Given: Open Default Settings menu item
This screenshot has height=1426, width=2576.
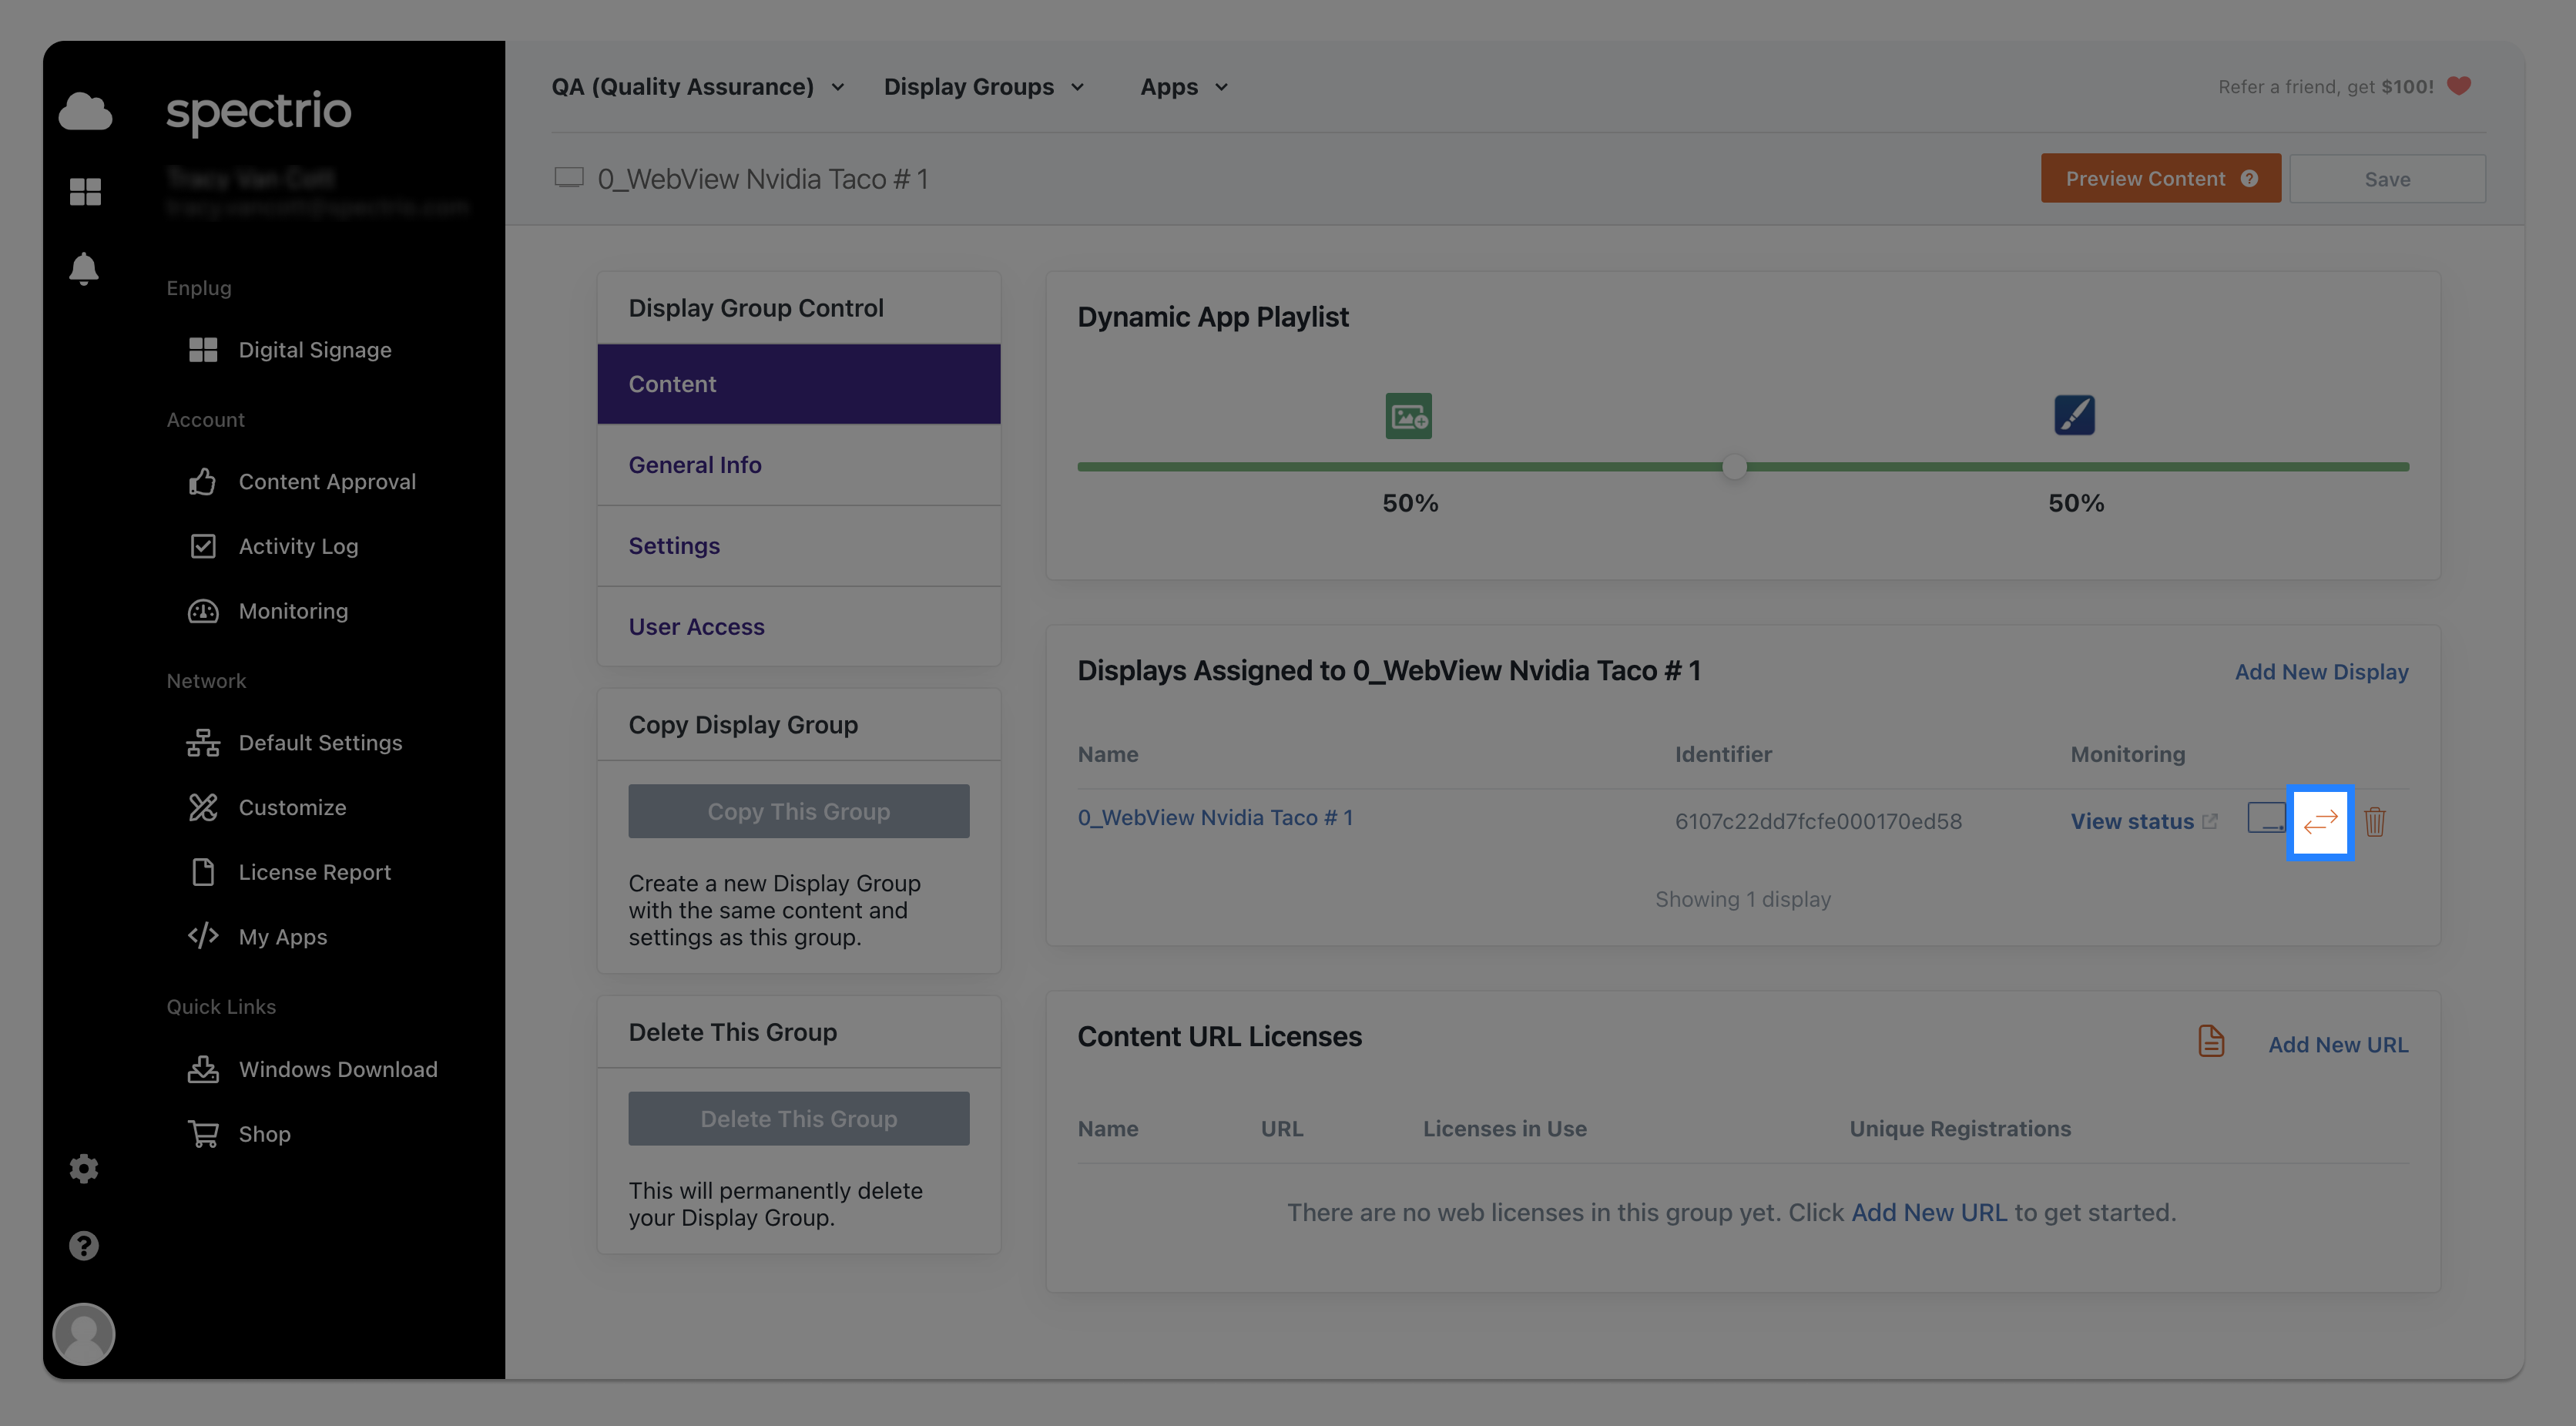Looking at the screenshot, I should tap(320, 743).
